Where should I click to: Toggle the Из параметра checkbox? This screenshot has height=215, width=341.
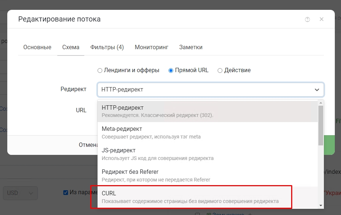(x=66, y=192)
